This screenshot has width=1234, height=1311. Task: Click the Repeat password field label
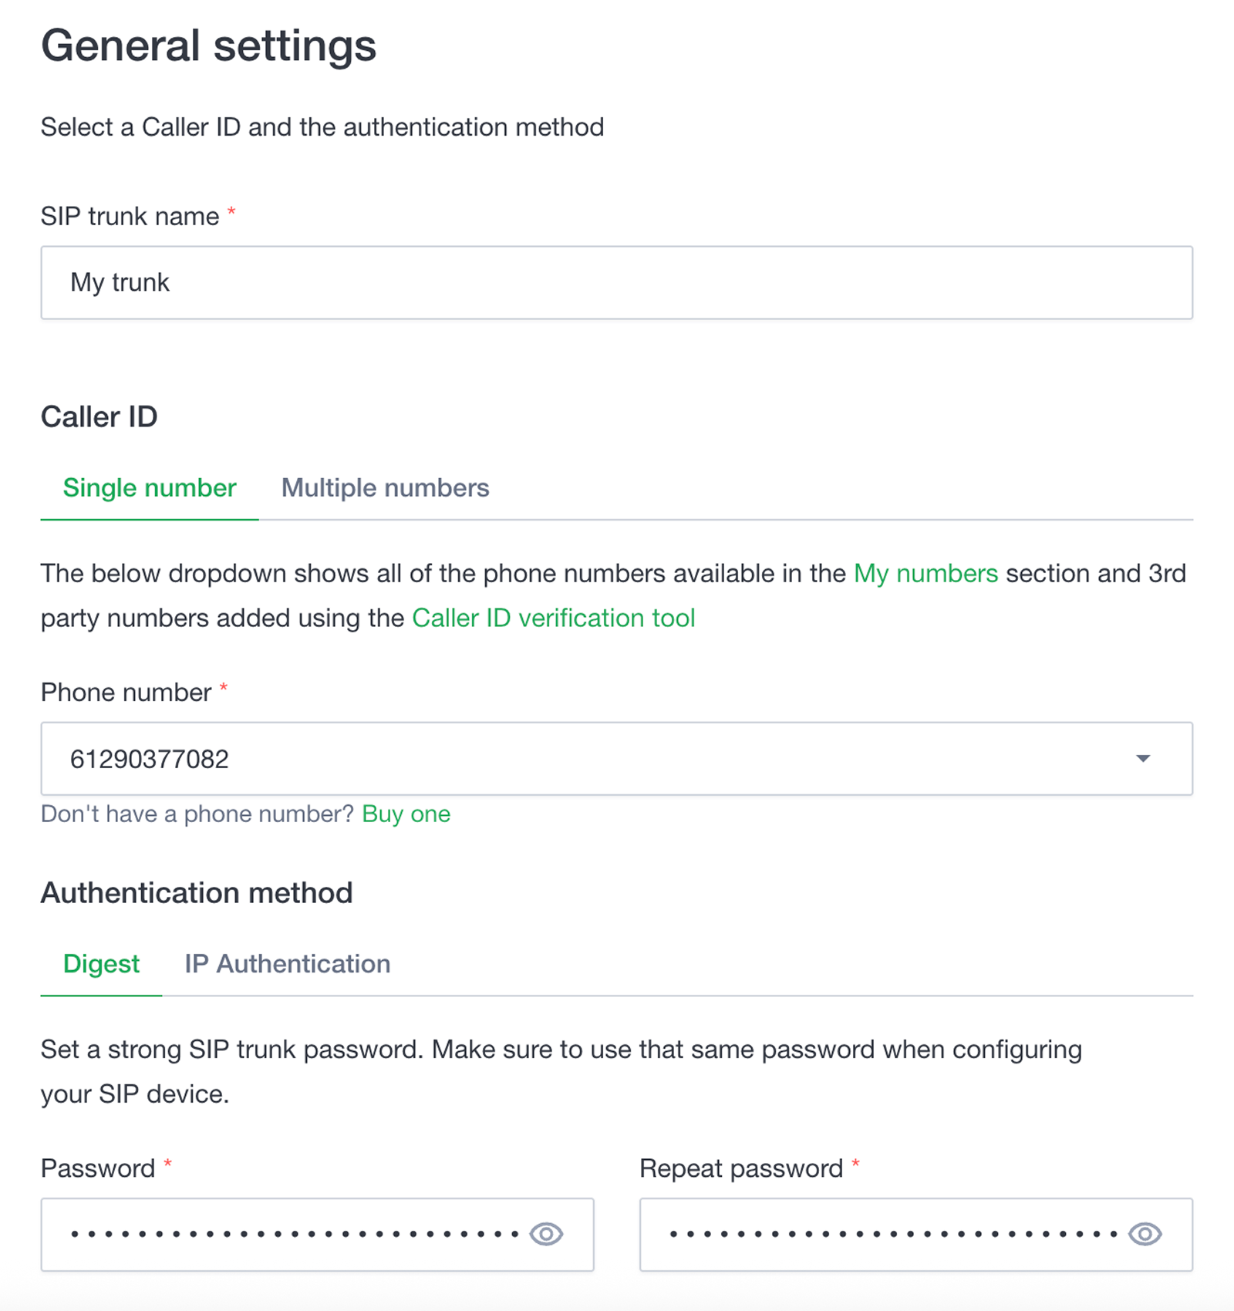(x=740, y=1168)
